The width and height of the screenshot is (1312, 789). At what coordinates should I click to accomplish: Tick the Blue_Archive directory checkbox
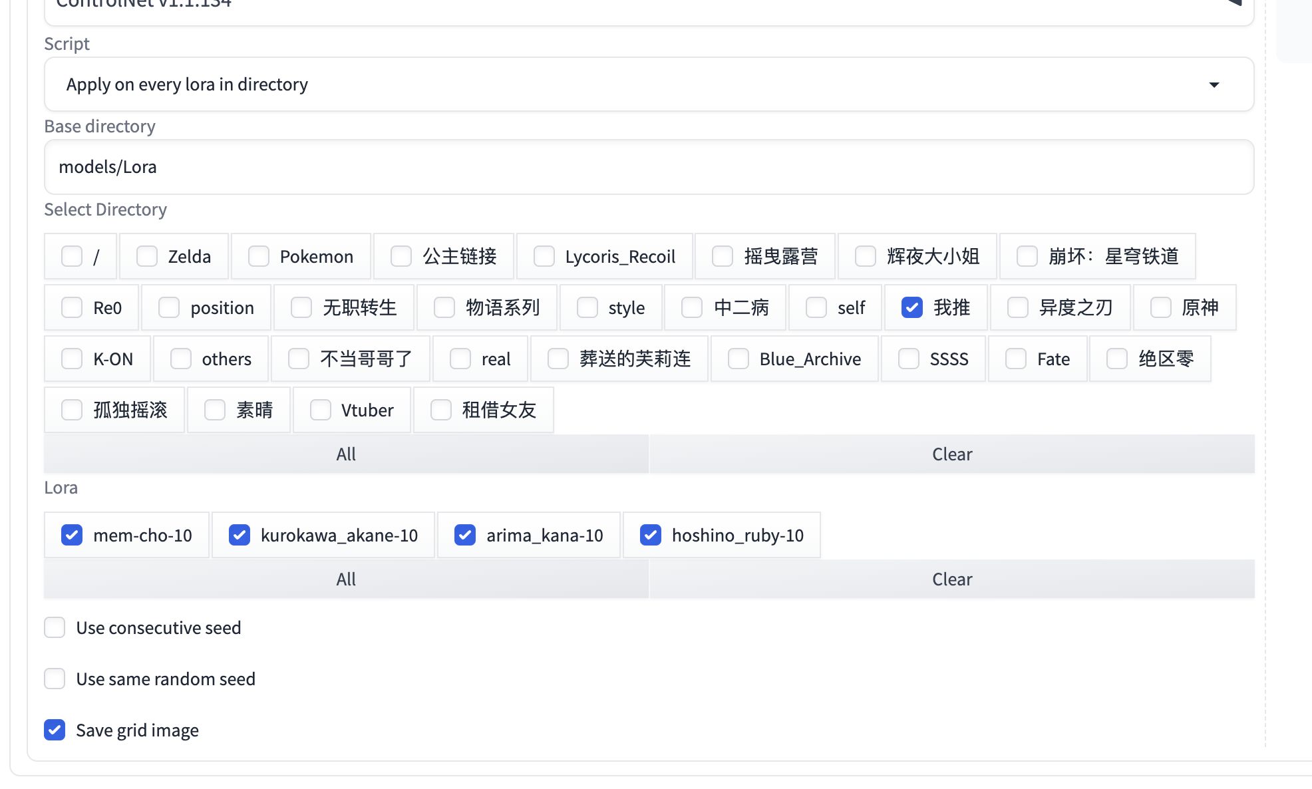tap(738, 359)
